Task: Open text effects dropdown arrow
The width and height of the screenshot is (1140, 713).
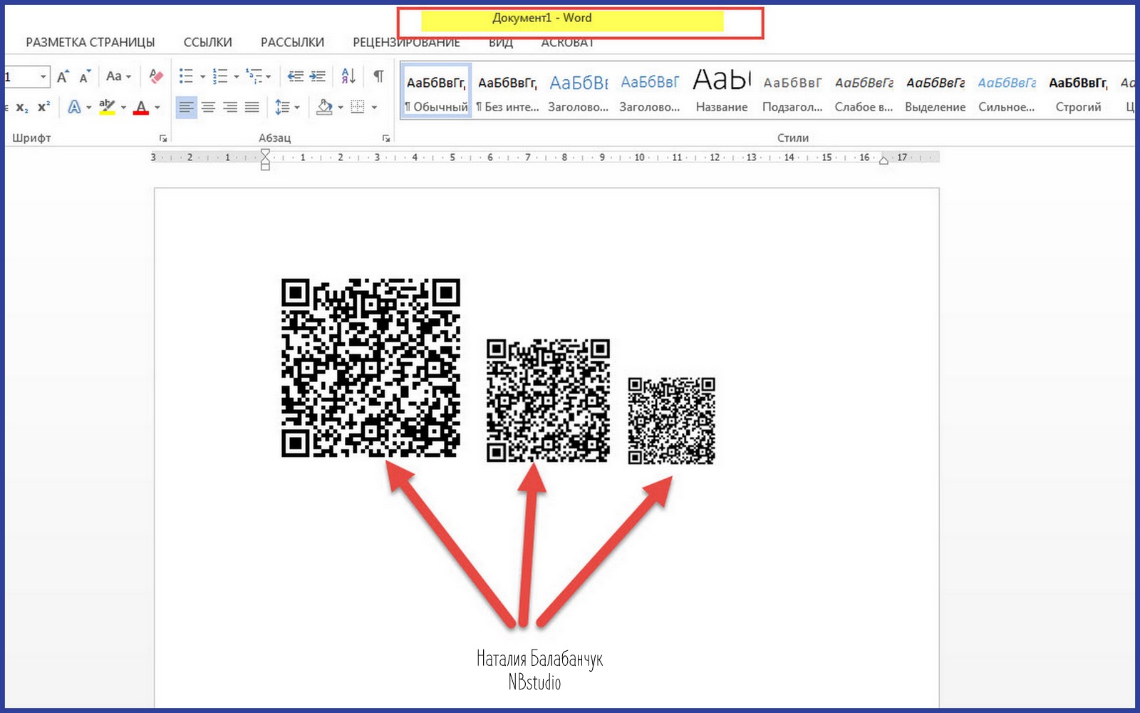Action: pyautogui.click(x=88, y=108)
